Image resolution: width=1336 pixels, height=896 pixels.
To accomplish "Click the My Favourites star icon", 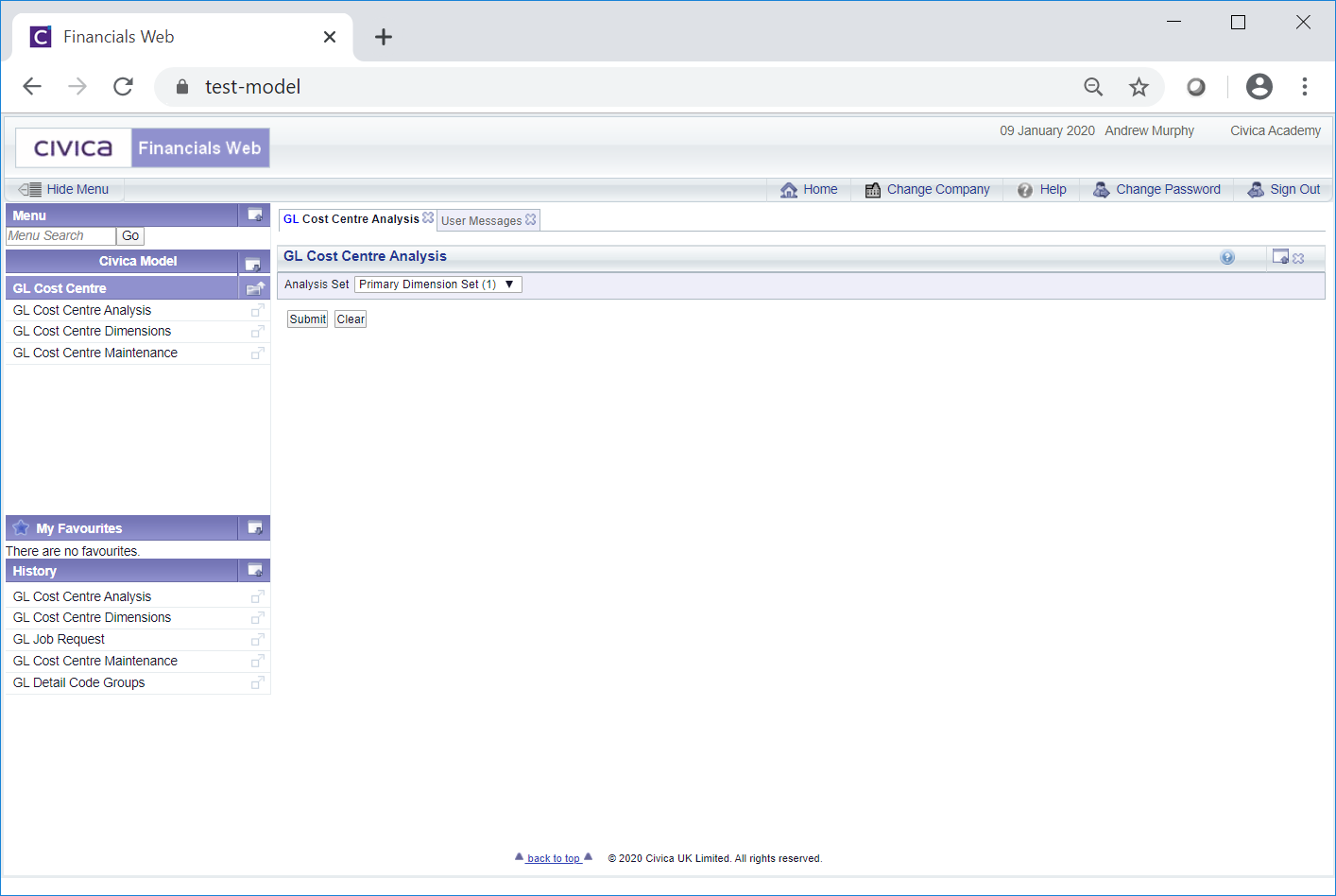I will [21, 527].
